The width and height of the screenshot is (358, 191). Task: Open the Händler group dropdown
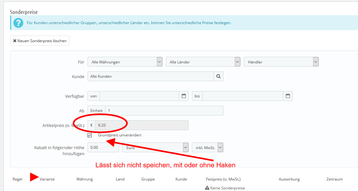281,62
